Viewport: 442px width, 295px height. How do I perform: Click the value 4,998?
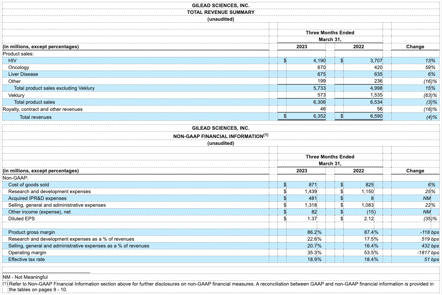point(376,88)
